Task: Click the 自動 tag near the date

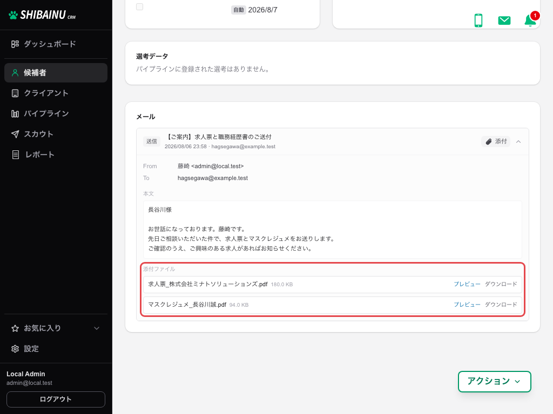Action: click(239, 10)
